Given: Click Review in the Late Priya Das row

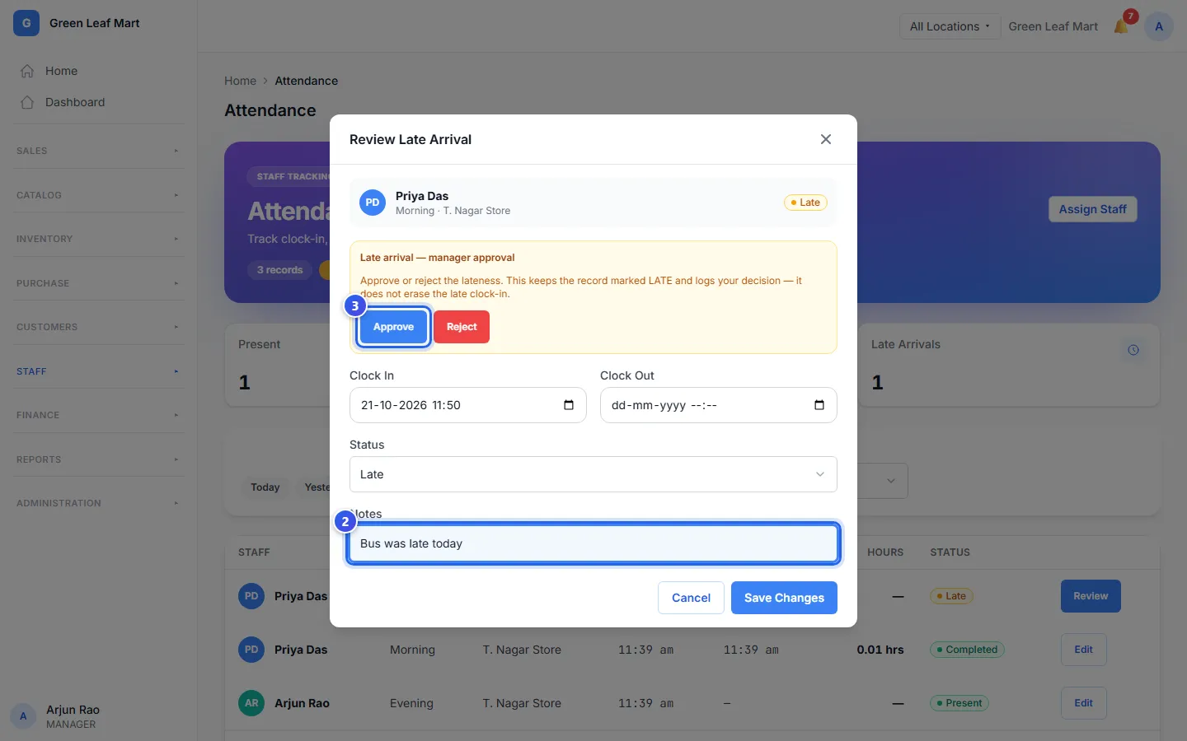Looking at the screenshot, I should click(1091, 596).
